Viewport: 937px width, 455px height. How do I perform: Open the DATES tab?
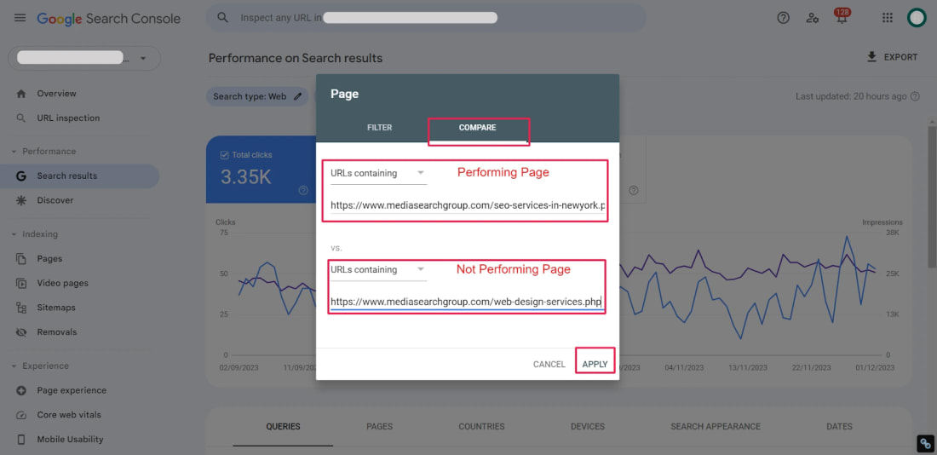point(839,426)
